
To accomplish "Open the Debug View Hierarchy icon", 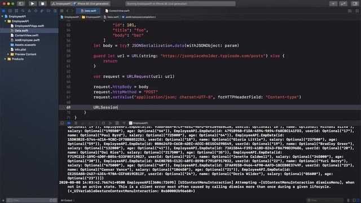I will click(103, 123).
